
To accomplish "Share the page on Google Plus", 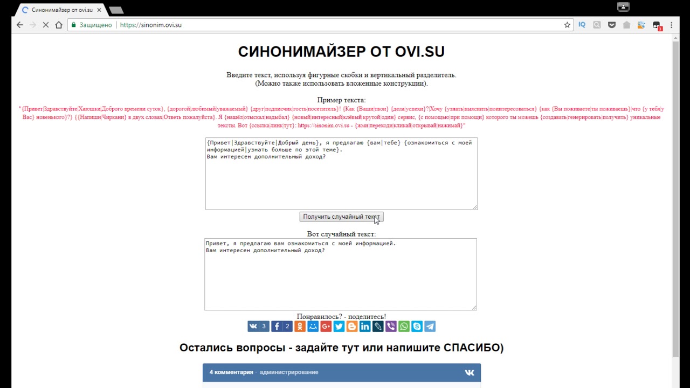I will click(326, 326).
